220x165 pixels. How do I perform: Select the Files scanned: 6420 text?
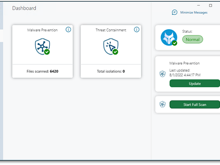click(x=42, y=71)
